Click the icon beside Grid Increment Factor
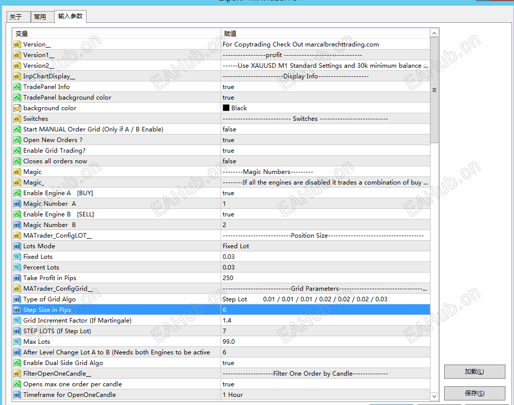The height and width of the screenshot is (405, 514). [x=17, y=321]
